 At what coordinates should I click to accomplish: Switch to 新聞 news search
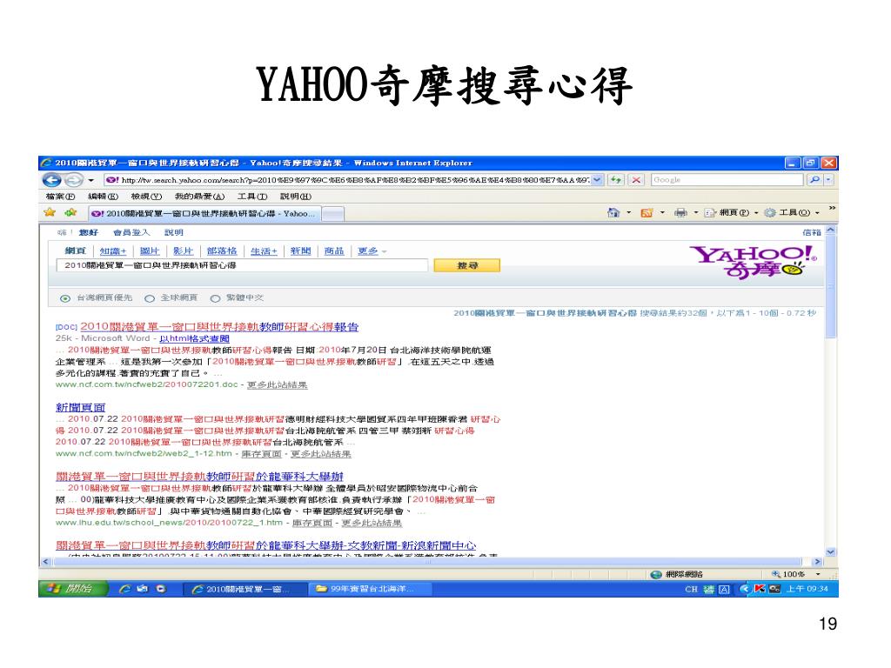pyautogui.click(x=300, y=251)
